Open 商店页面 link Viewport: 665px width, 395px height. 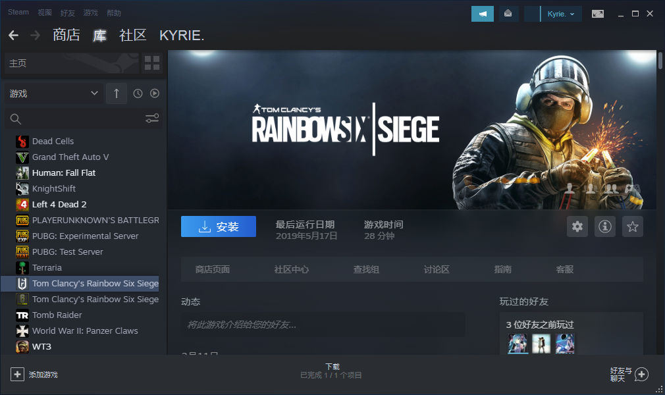[213, 269]
